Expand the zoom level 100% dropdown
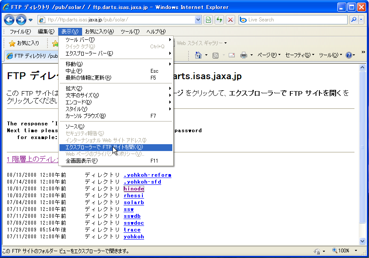Screen dimensions: 369x258 pyautogui.click(x=356, y=251)
